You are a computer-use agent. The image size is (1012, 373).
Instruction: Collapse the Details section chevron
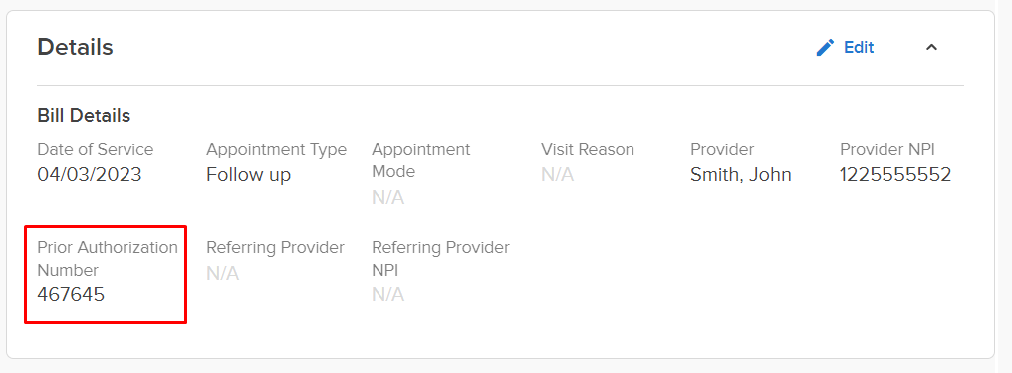(x=931, y=47)
